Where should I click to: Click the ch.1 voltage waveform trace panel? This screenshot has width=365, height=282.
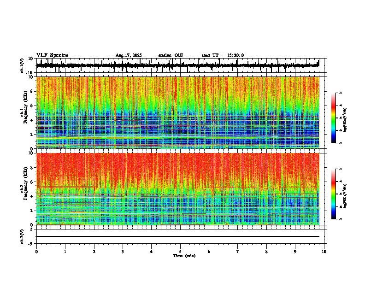[181, 65]
